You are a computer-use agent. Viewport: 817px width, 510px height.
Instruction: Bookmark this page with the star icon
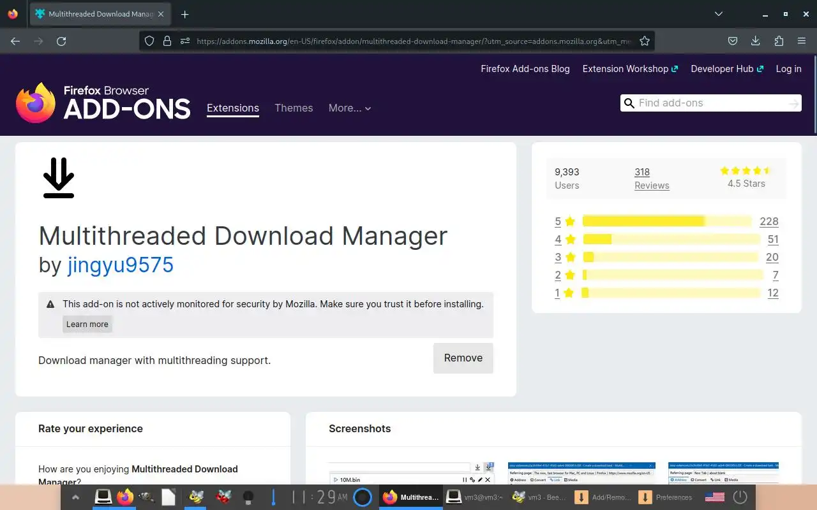tap(645, 41)
